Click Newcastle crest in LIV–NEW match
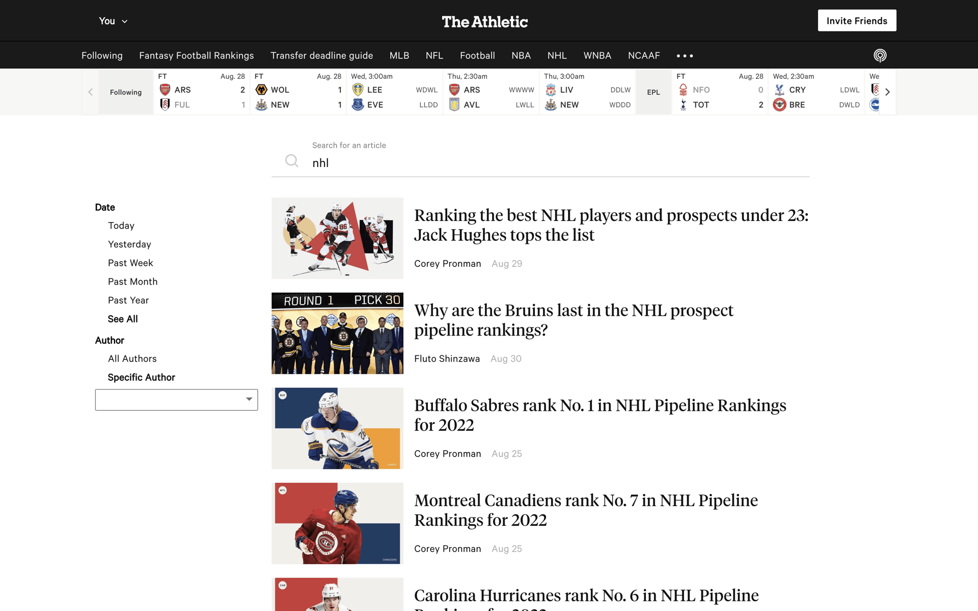 tap(551, 104)
